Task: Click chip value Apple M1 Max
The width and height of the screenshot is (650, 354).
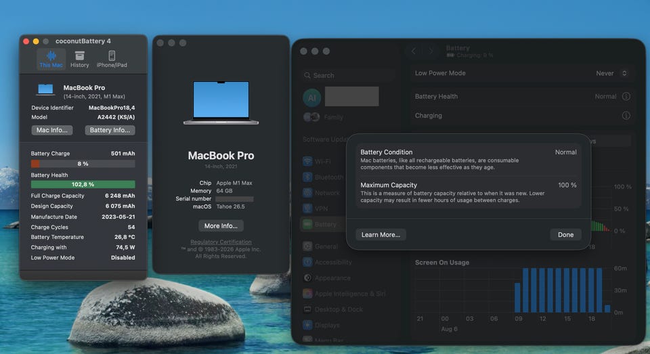Action: [x=234, y=183]
